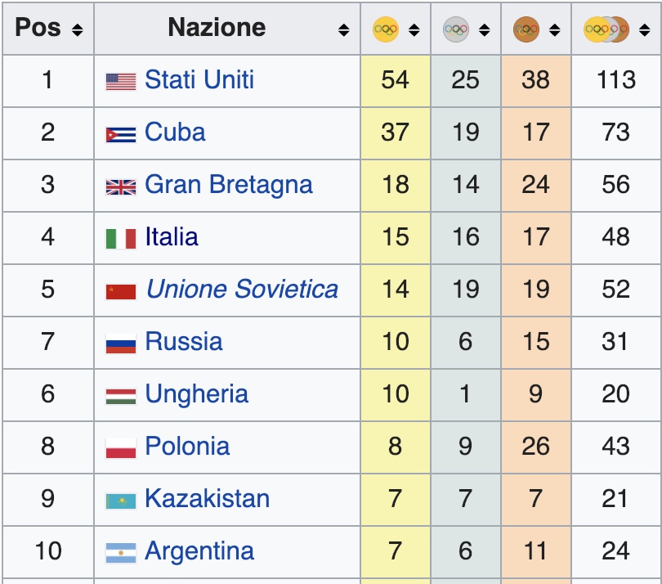Click the gold medal icon header
The width and height of the screenshot is (662, 584).
[386, 29]
